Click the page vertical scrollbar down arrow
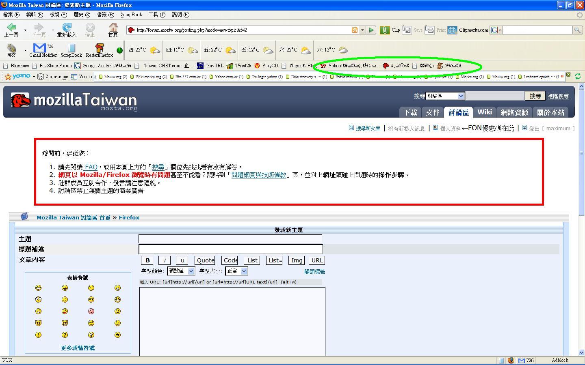Viewport: 585px width, 365px height. (581, 353)
